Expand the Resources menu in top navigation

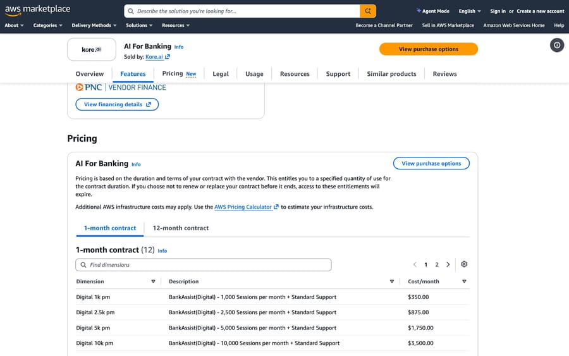(176, 25)
